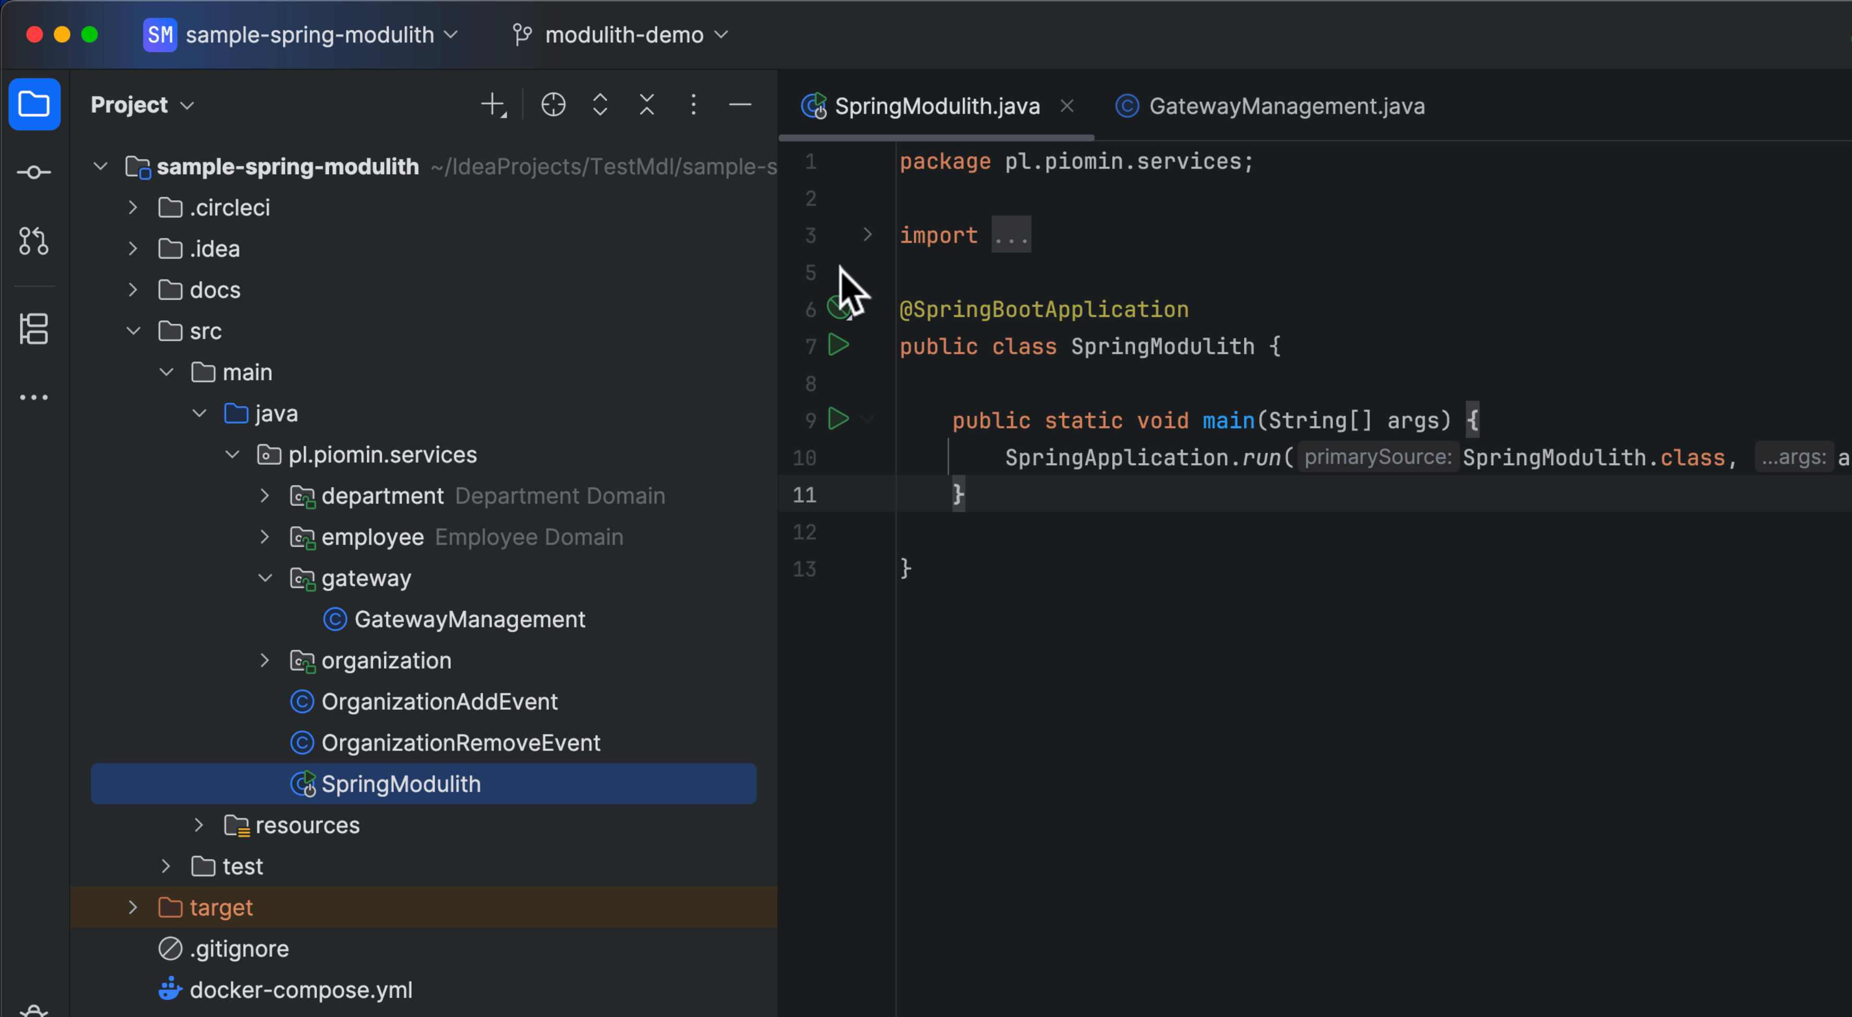
Task: Close the SpringModulith.java tab
Action: (x=1067, y=106)
